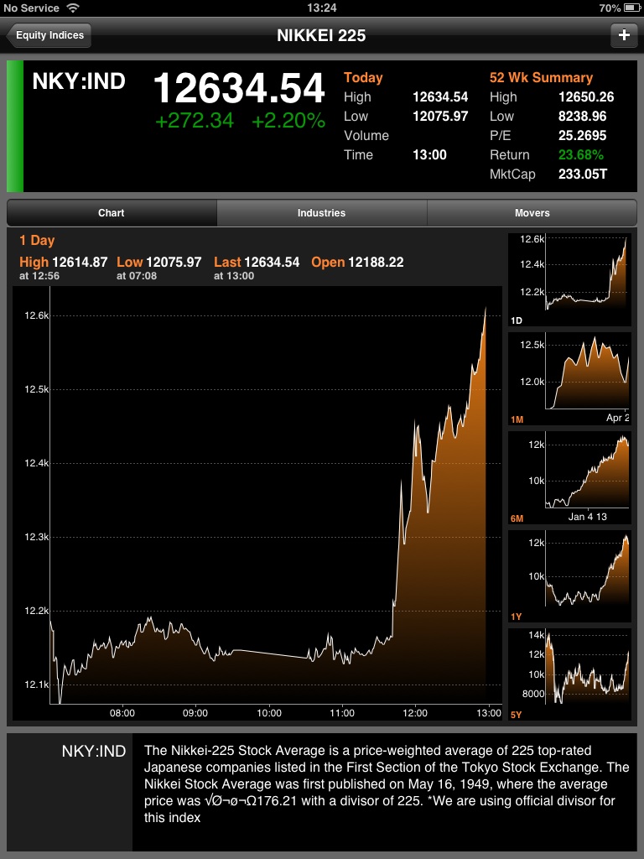
Task: Tap the 08:00 time axis label
Action: 122,713
